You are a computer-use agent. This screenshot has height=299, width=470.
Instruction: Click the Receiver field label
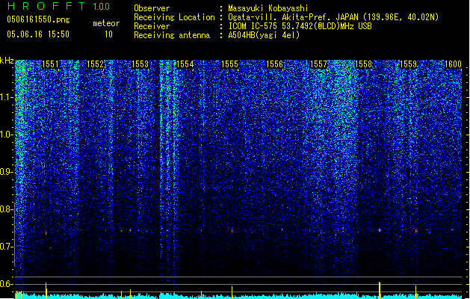click(x=152, y=26)
